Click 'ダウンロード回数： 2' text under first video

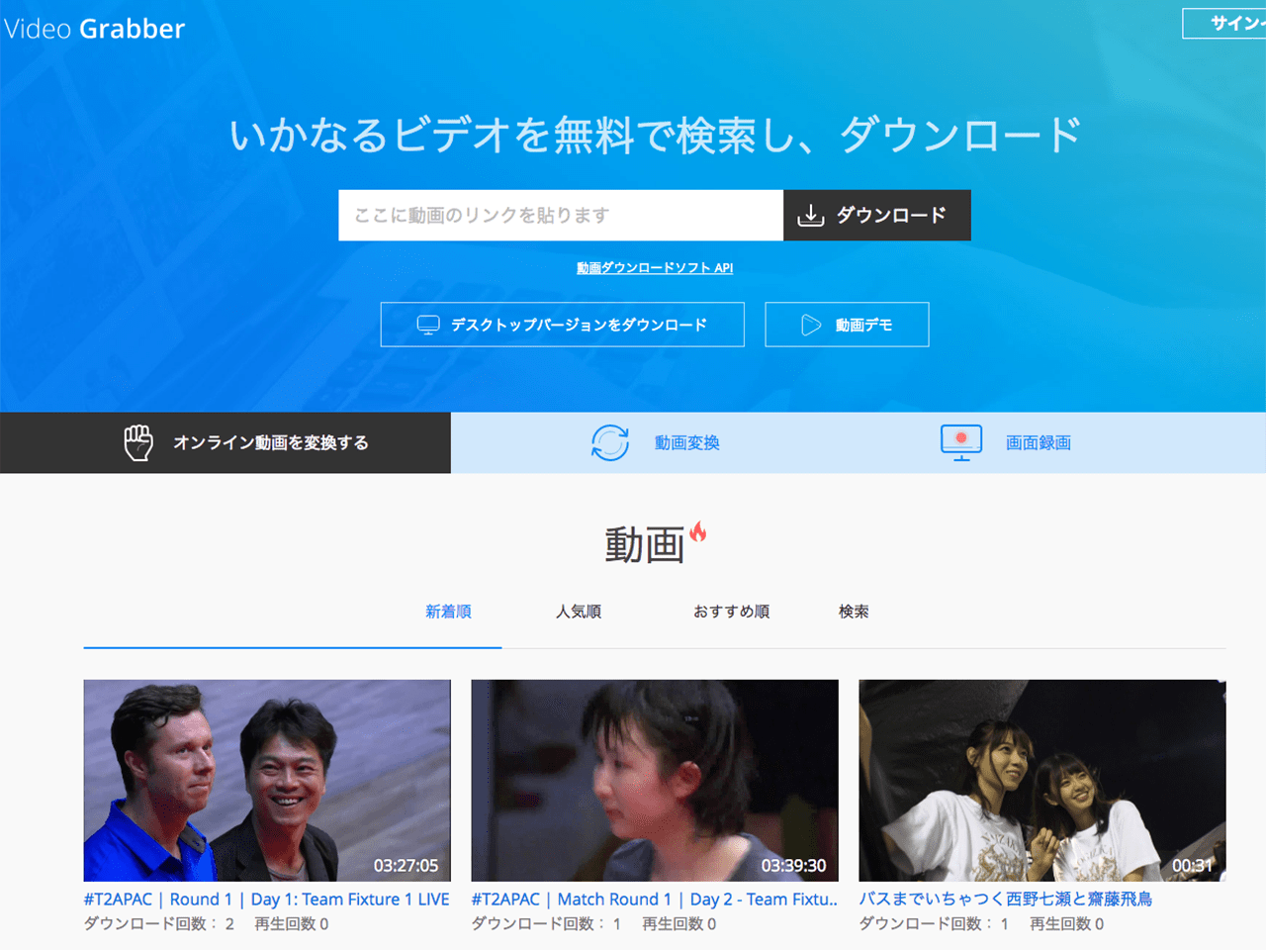[x=159, y=924]
